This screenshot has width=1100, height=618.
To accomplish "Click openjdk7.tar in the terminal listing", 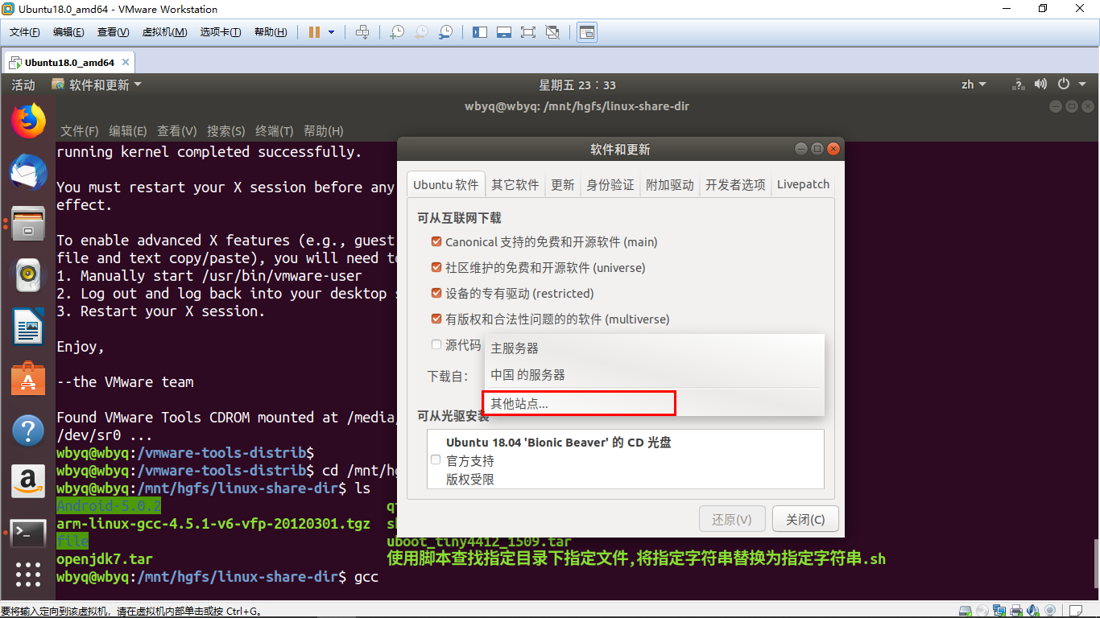I will [x=105, y=558].
